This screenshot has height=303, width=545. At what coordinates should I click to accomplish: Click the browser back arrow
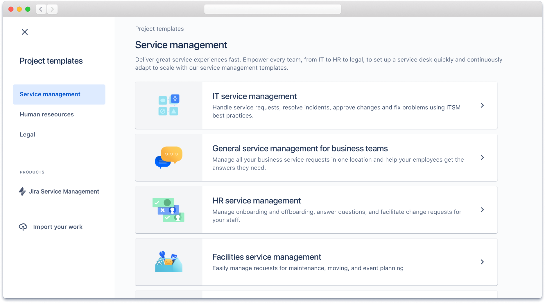click(x=41, y=9)
